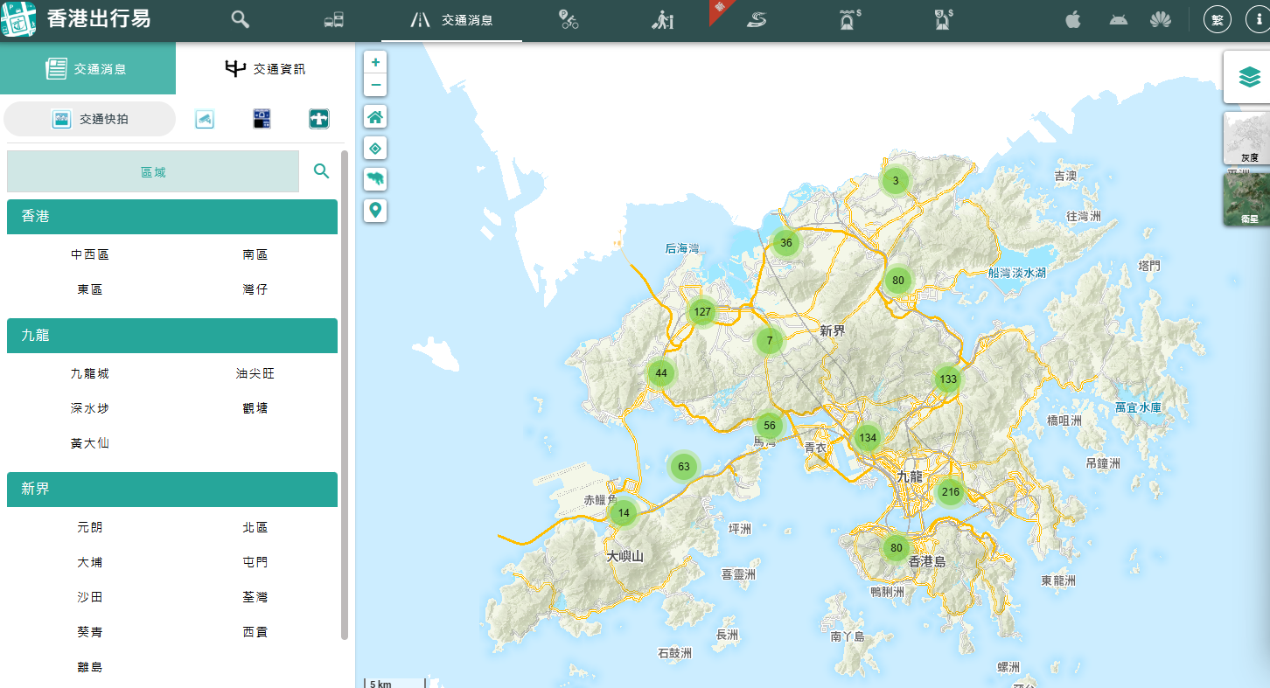Zoom in the map with plus button
The width and height of the screenshot is (1270, 688).
[x=375, y=62]
